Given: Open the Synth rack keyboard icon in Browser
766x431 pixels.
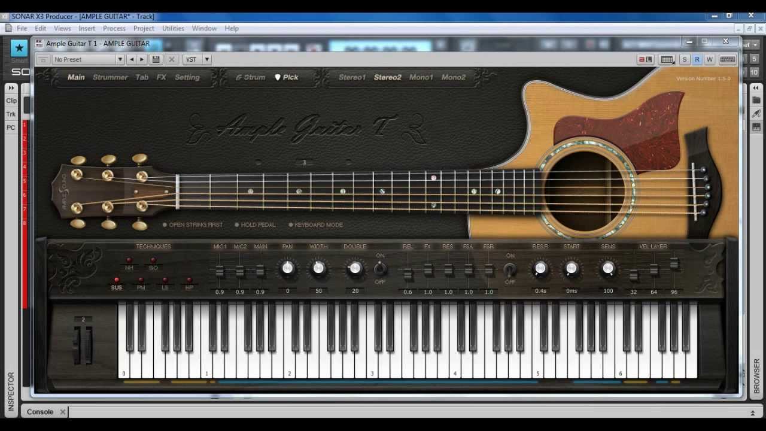Looking at the screenshot, I should click(x=756, y=127).
